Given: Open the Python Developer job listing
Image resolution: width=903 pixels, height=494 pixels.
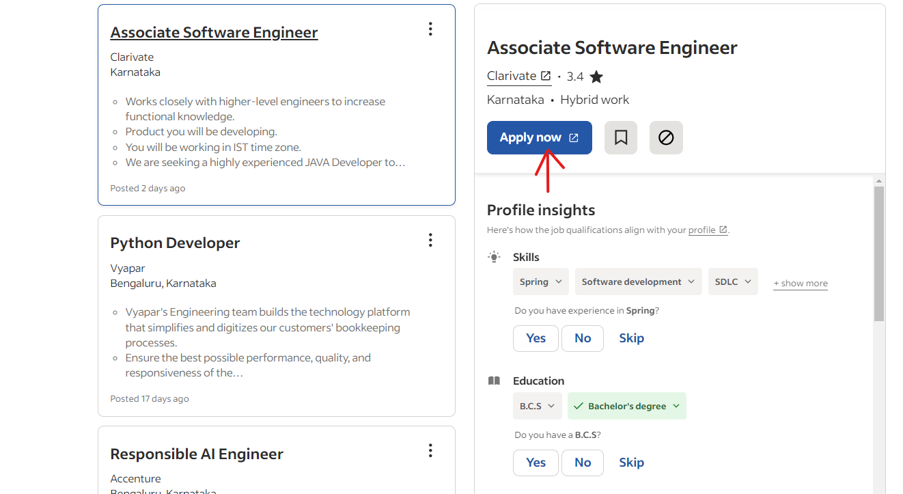Looking at the screenshot, I should pyautogui.click(x=175, y=243).
